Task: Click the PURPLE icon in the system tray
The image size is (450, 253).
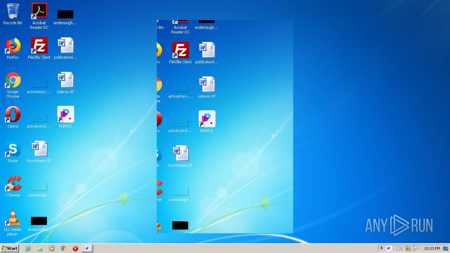Action: click(x=389, y=248)
